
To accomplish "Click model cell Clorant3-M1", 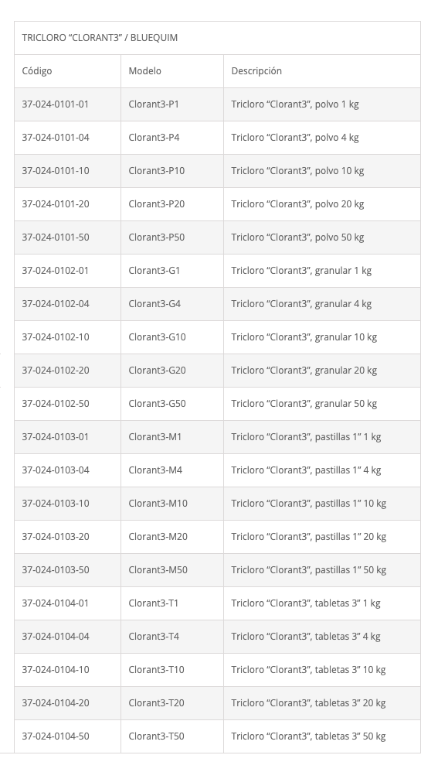I will [154, 437].
